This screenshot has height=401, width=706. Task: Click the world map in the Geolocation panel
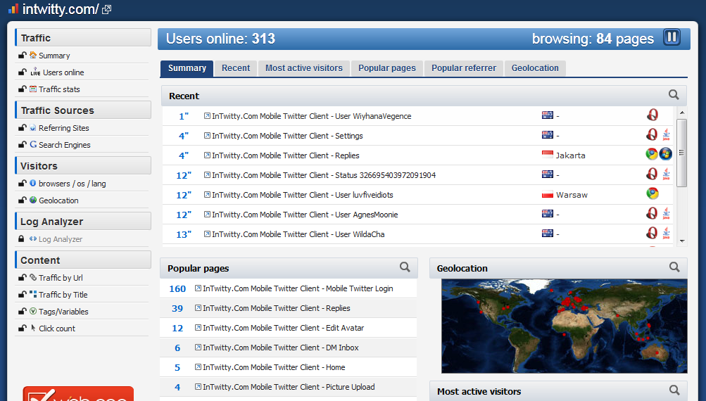tap(565, 326)
